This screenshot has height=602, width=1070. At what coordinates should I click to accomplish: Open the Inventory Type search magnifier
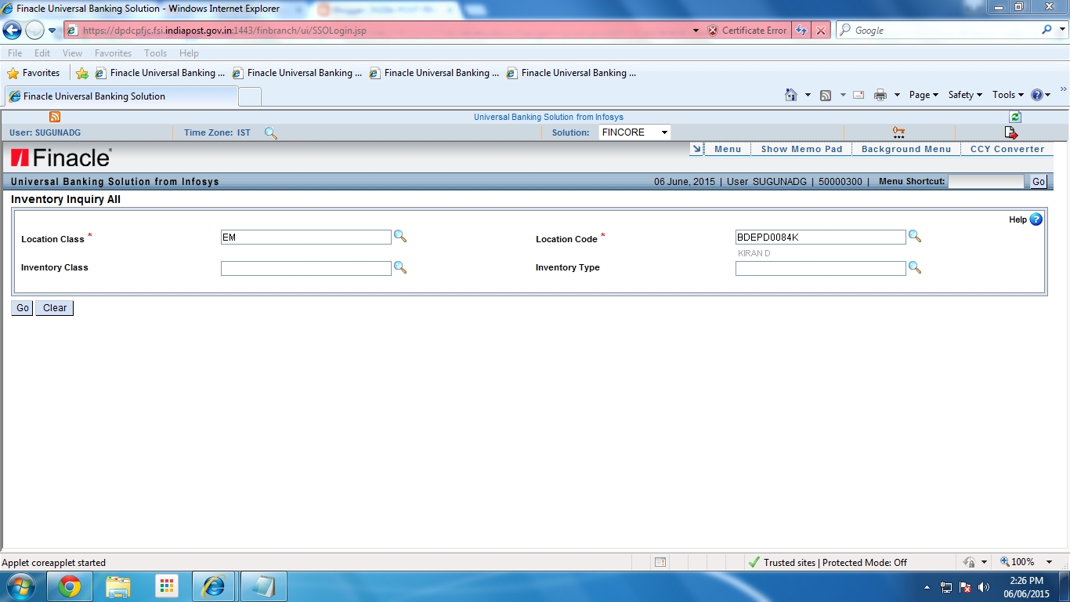coord(915,267)
